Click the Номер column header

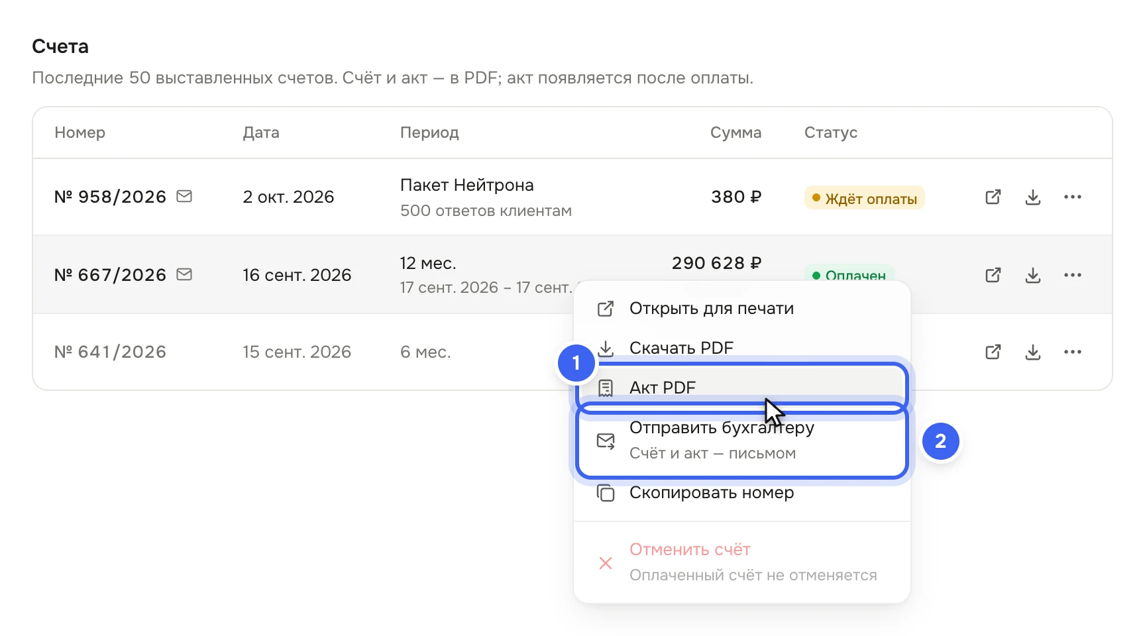click(x=80, y=132)
